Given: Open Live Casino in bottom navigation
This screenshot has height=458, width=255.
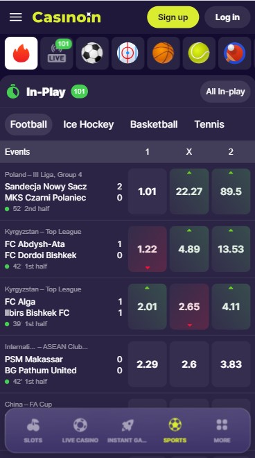Looking at the screenshot, I should tap(80, 430).
